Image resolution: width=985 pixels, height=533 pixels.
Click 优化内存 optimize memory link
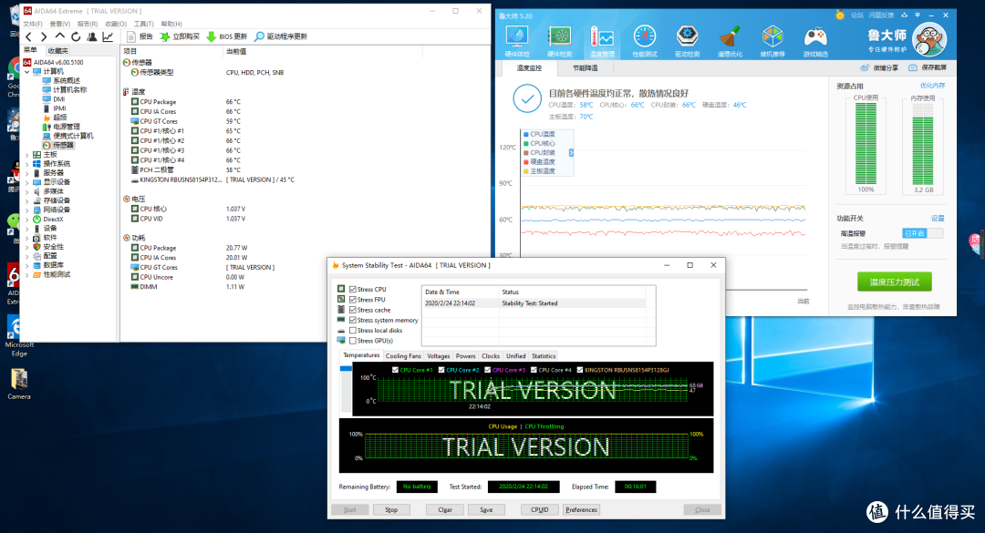(933, 86)
